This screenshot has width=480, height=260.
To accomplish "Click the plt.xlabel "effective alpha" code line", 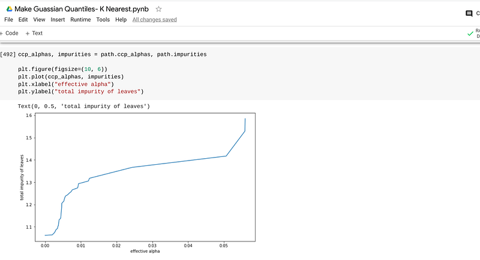I will (66, 84).
